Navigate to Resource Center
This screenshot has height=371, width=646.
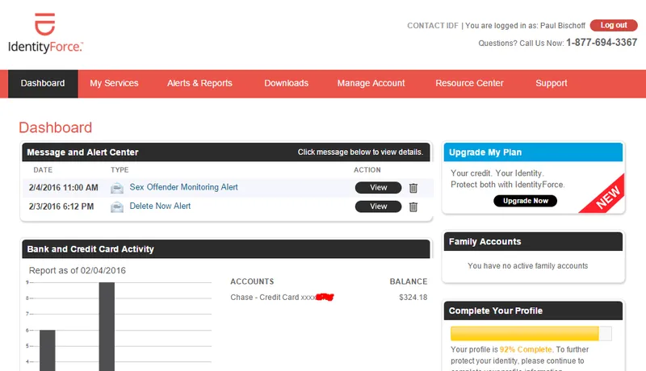(469, 83)
